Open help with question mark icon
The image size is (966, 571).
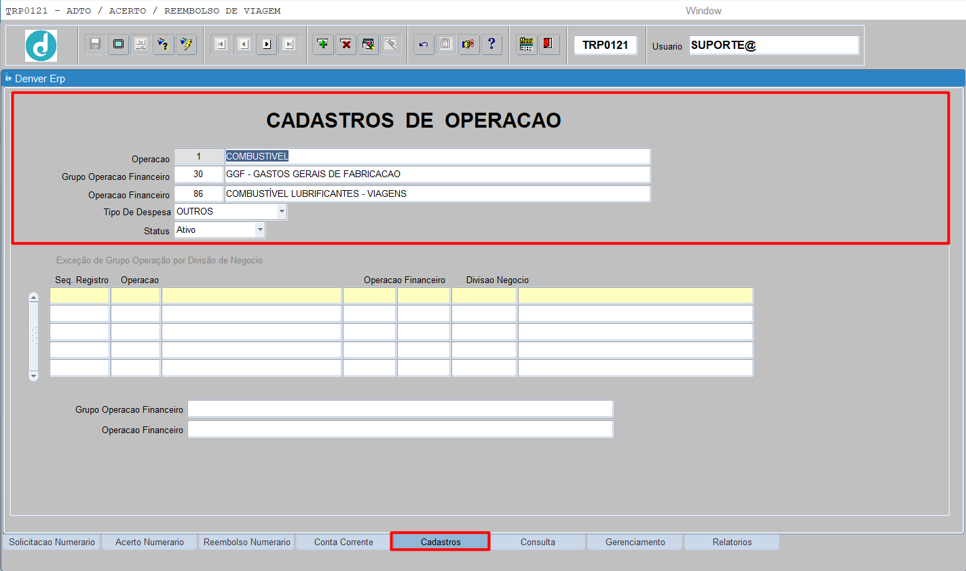pos(491,44)
